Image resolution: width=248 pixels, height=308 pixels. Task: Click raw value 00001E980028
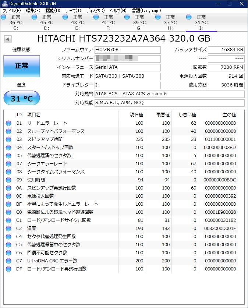tap(220, 212)
